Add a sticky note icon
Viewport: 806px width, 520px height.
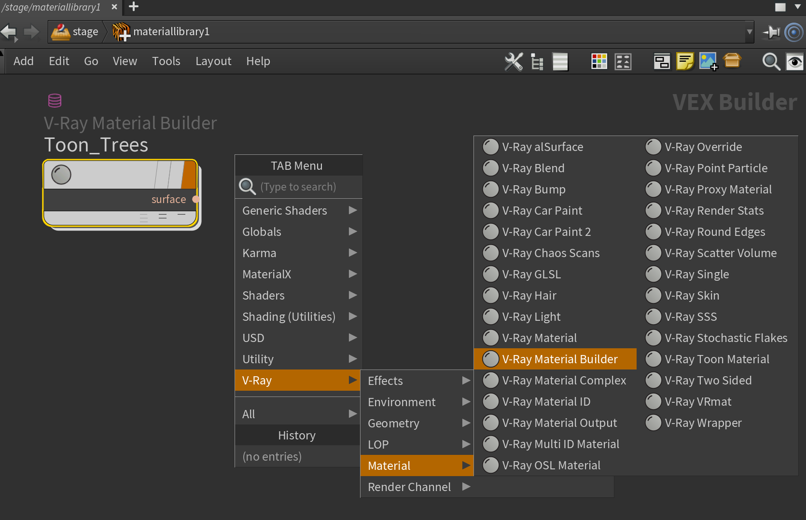pos(685,62)
